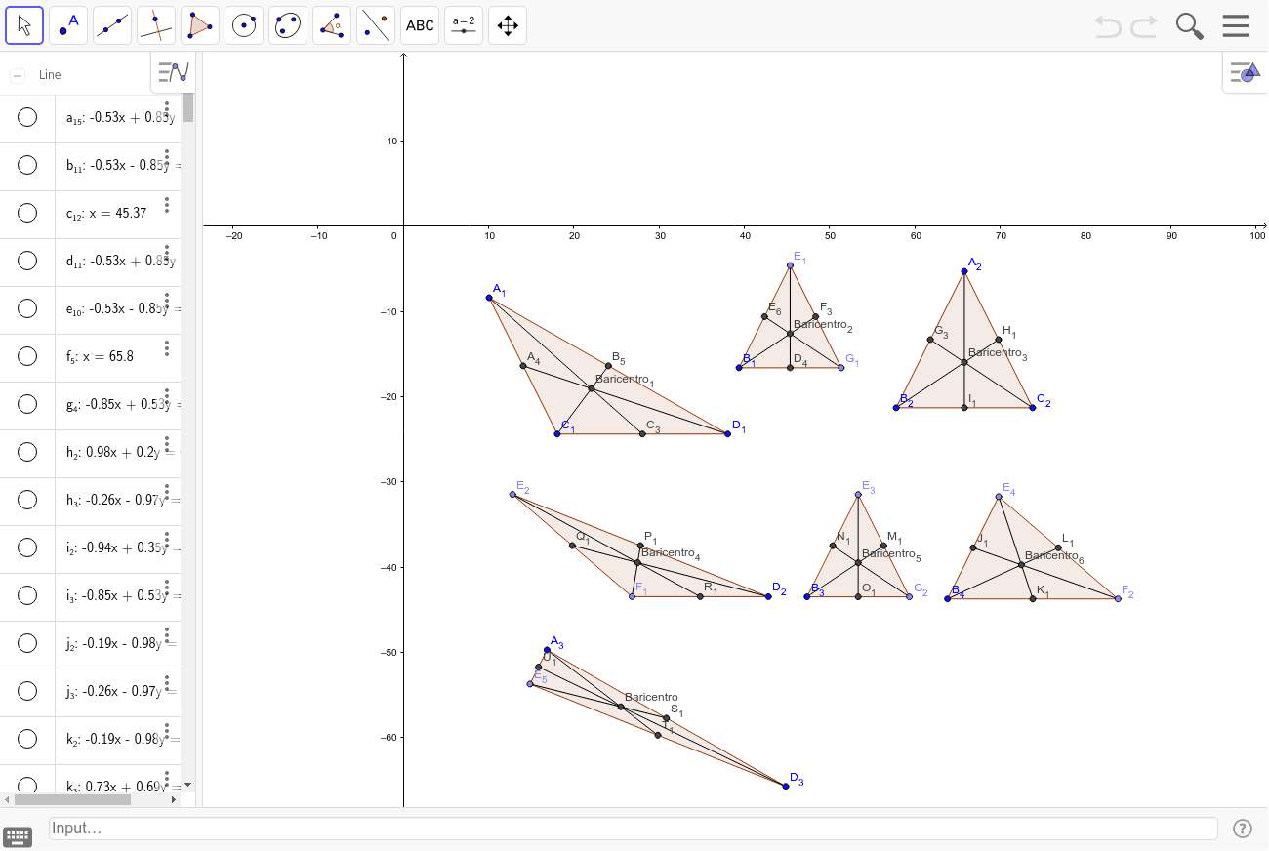Open the more options menu for h3
This screenshot has height=851, width=1269.
[167, 491]
